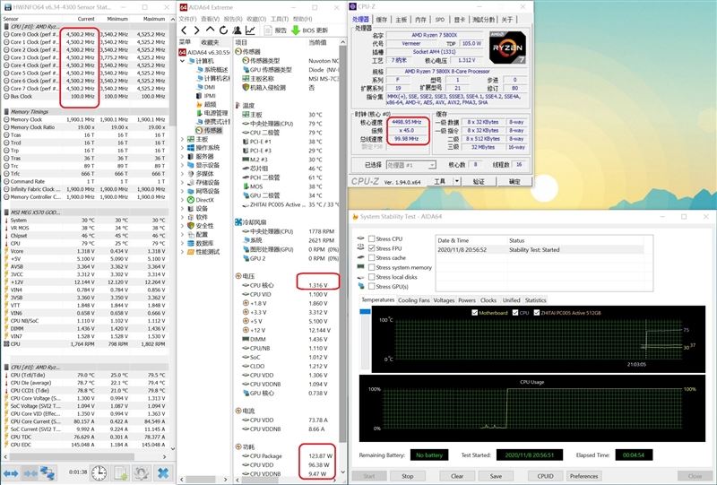Click CPU-Z 确定 OK button
Viewport: 717px width, 485px height.
pyautogui.click(x=514, y=181)
